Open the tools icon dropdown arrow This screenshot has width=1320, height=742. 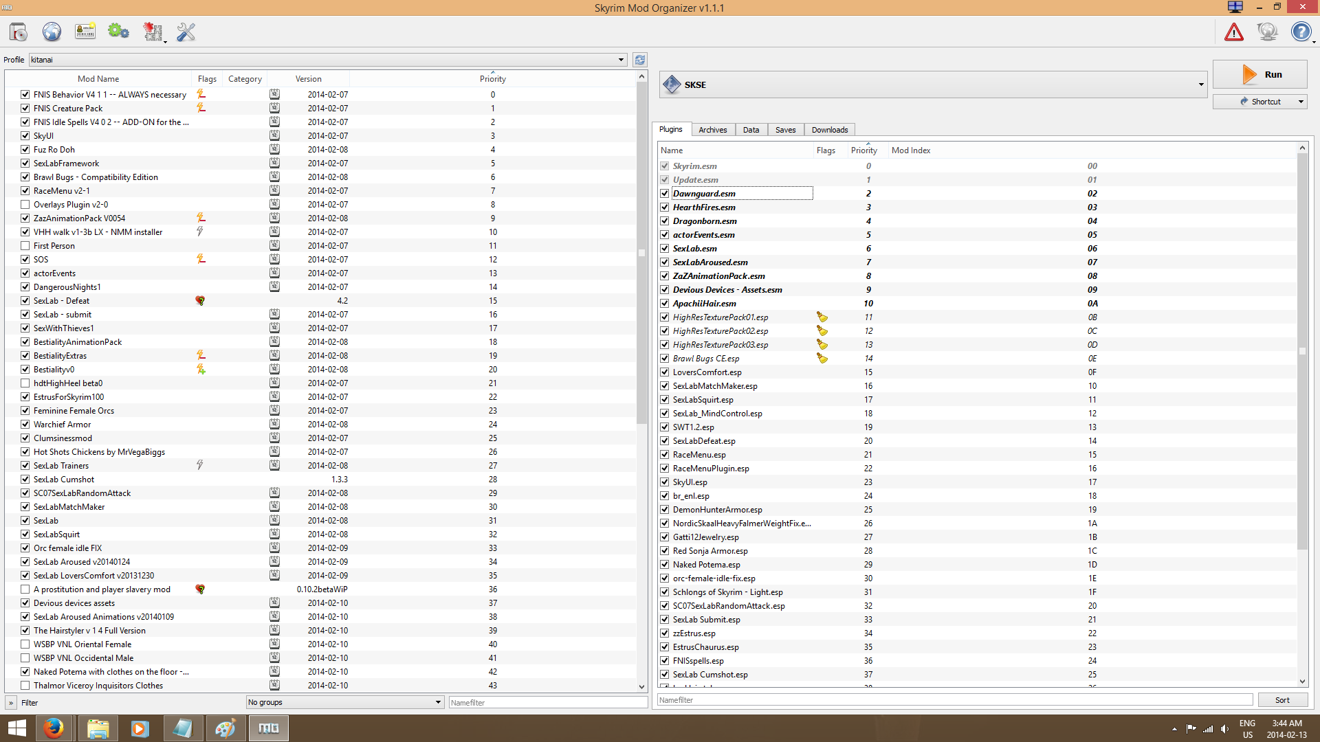[x=165, y=42]
